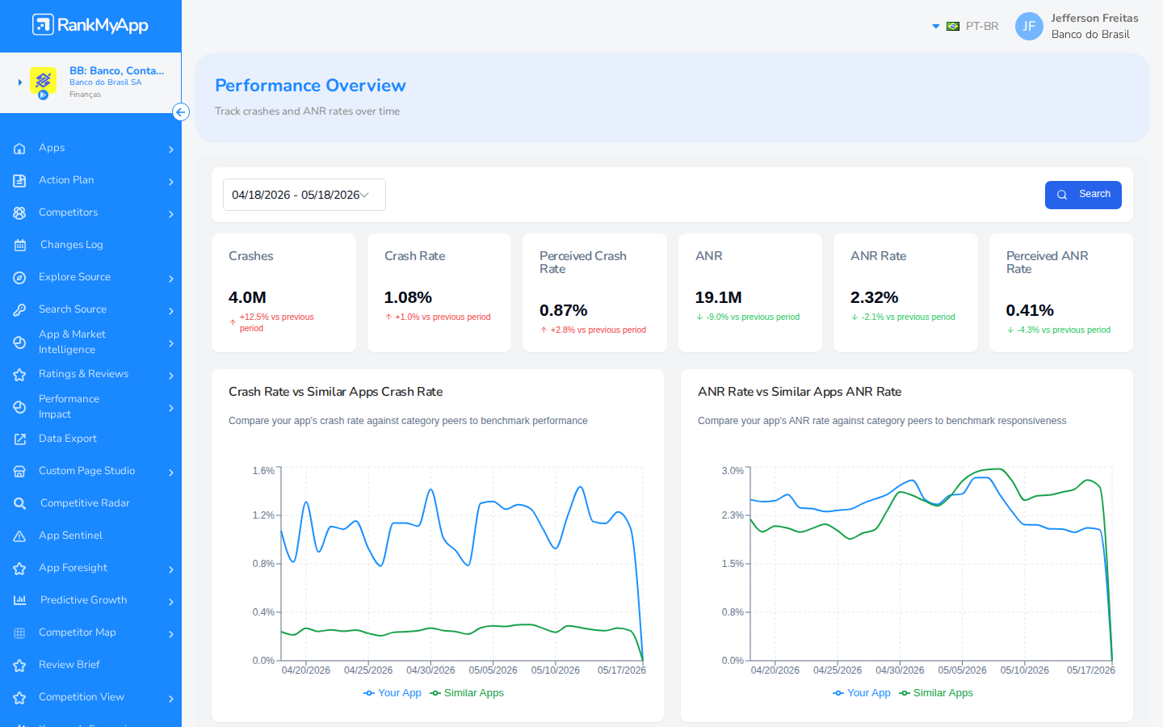Click the RankMyApp logo
1163x727 pixels.
[x=90, y=25]
